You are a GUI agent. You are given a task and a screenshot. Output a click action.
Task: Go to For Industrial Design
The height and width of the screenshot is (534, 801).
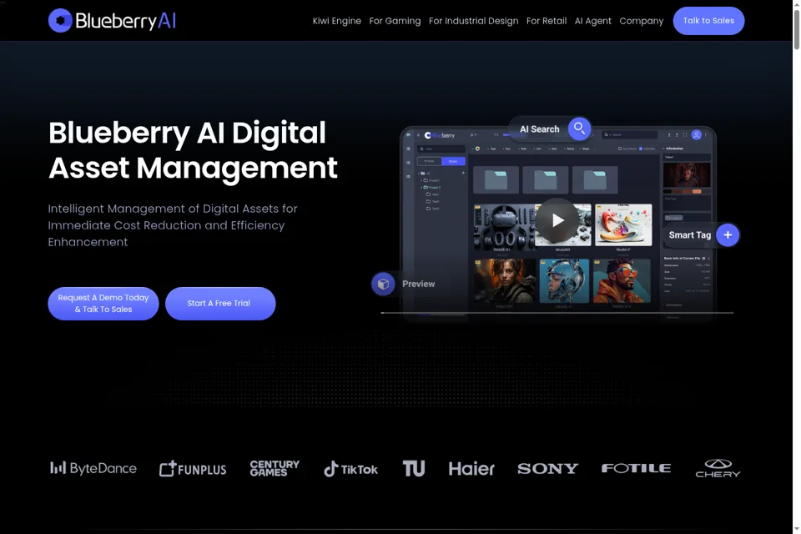coord(474,21)
